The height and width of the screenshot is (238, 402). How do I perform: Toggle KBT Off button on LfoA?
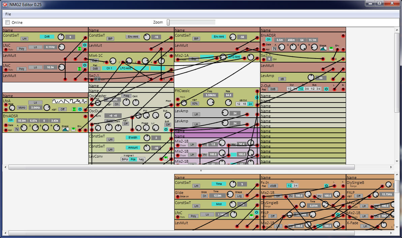tap(62, 109)
